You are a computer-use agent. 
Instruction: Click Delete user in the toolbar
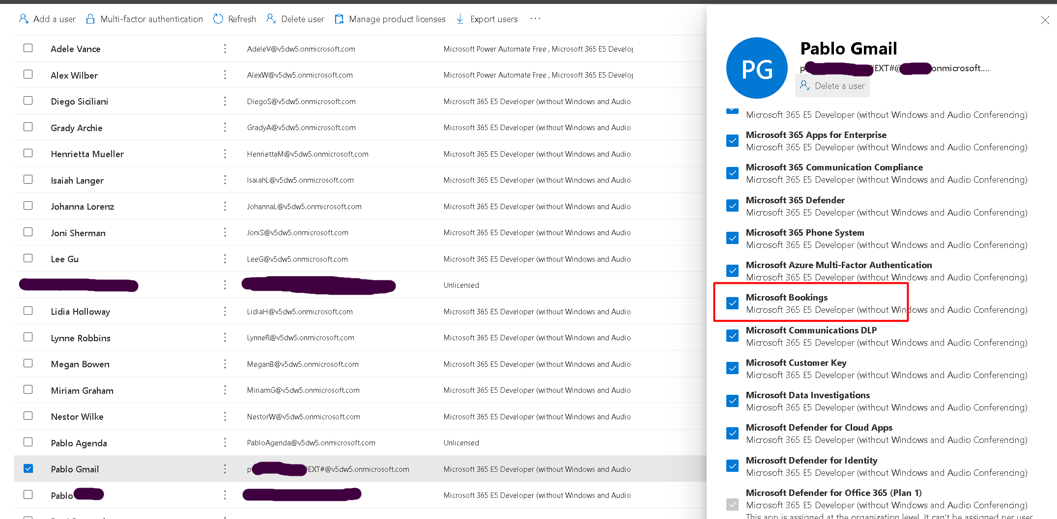point(295,19)
